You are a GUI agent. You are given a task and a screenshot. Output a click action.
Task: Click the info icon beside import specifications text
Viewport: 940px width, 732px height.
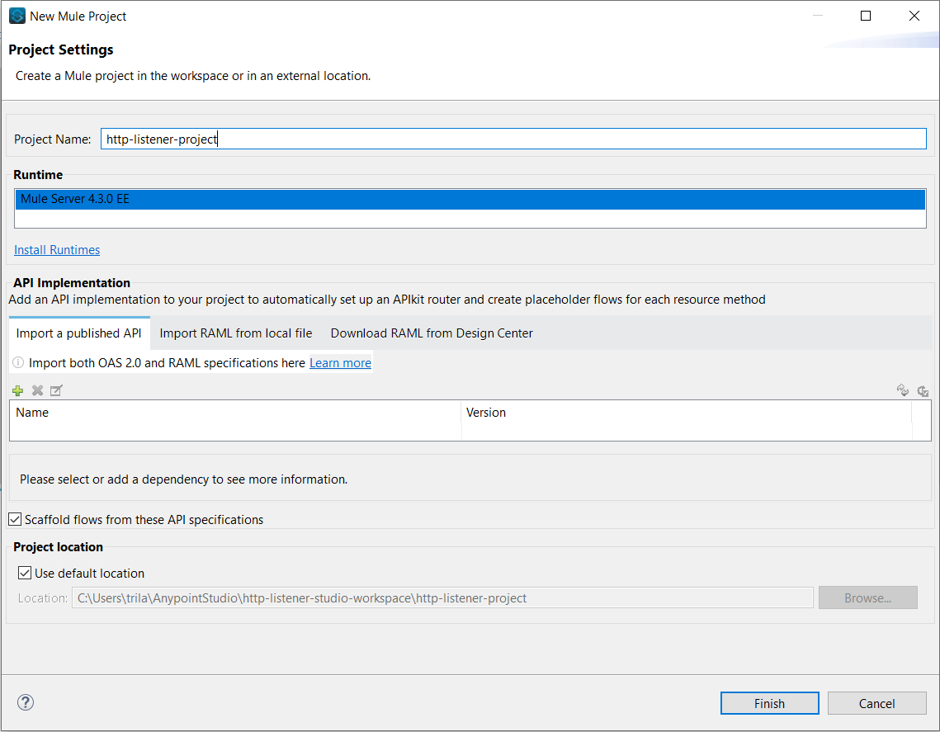[18, 363]
